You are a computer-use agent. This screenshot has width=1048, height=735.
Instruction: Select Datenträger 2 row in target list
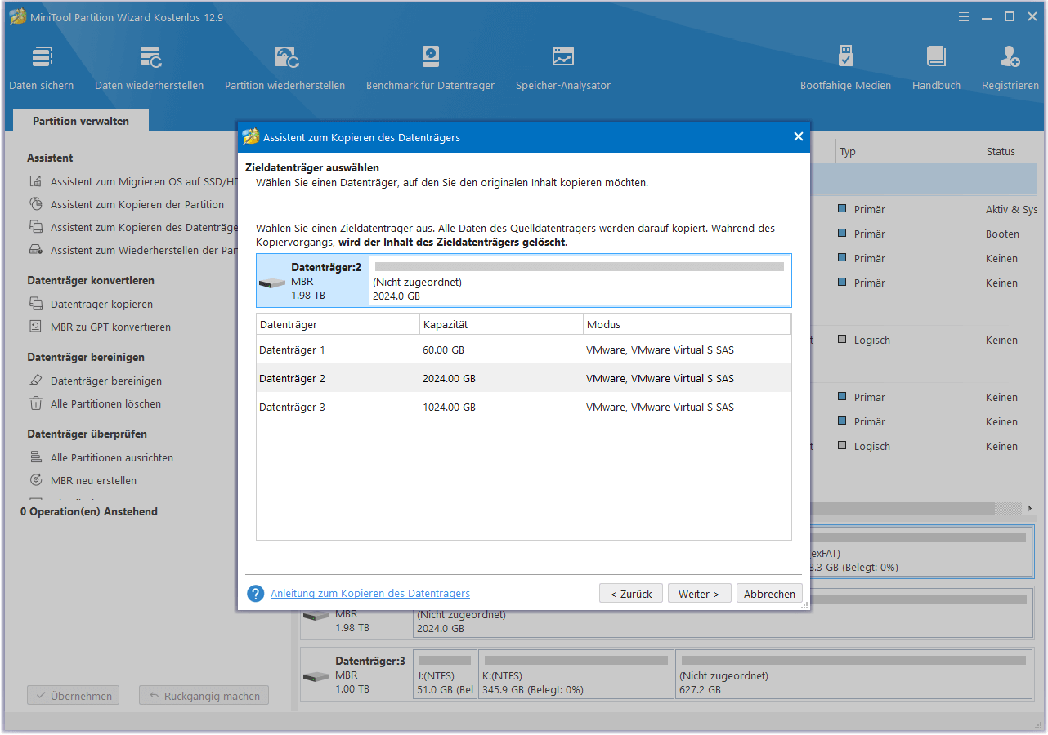[524, 378]
